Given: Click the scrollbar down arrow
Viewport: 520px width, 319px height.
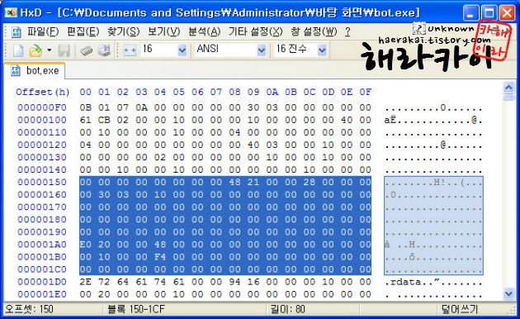Looking at the screenshot, I should pyautogui.click(x=508, y=293).
